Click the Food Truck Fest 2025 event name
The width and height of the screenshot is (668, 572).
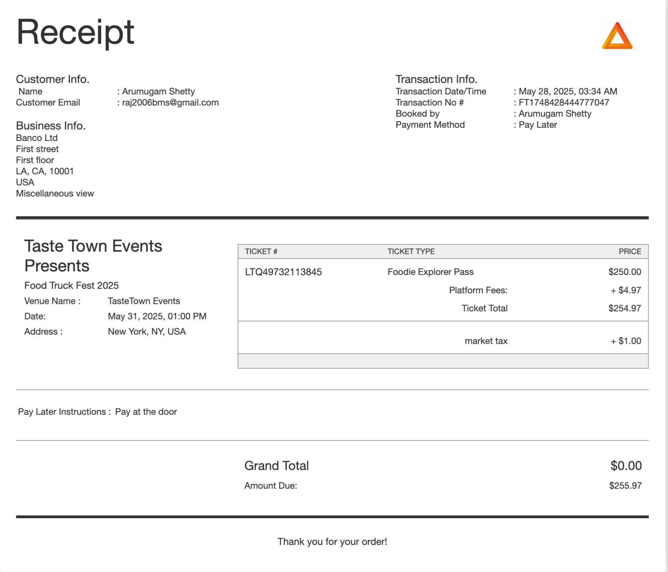(x=71, y=286)
